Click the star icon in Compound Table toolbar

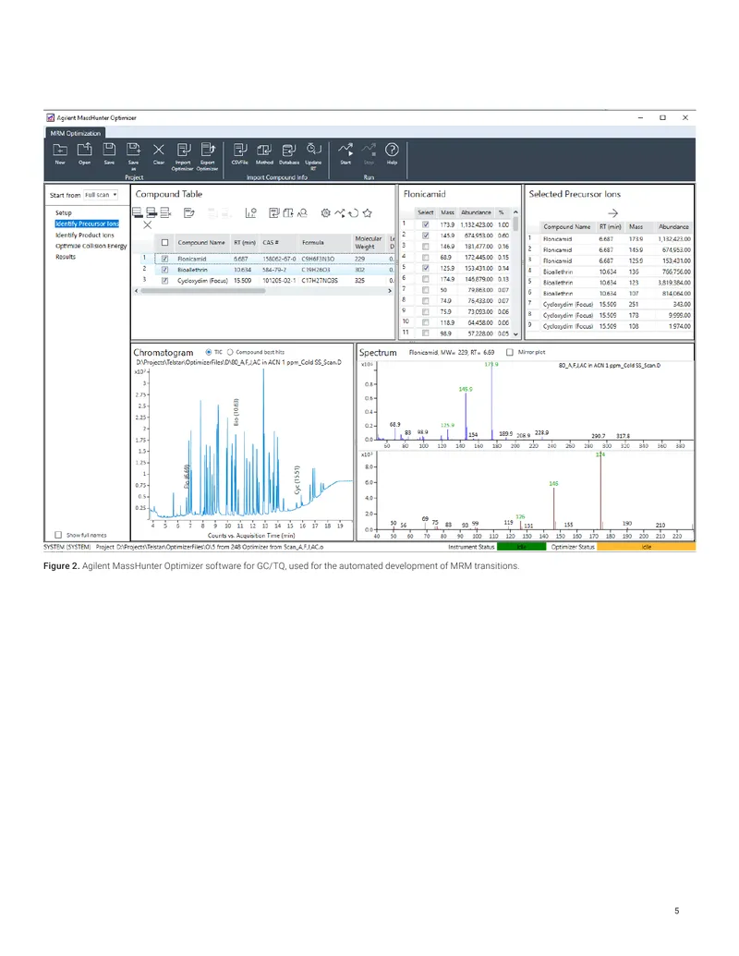[367, 212]
